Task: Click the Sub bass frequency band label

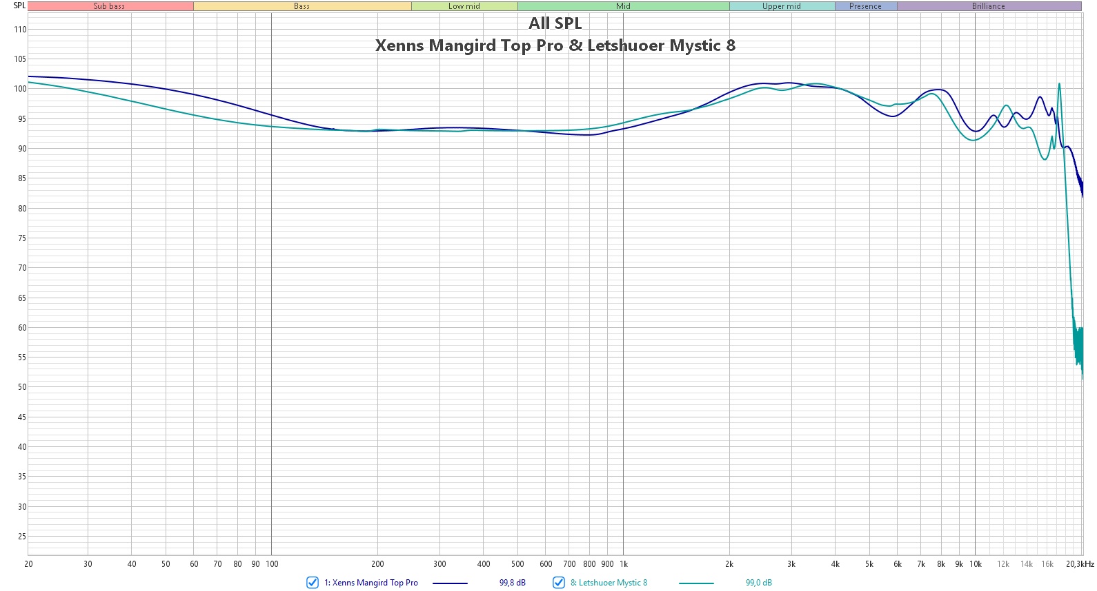Action: click(x=110, y=6)
